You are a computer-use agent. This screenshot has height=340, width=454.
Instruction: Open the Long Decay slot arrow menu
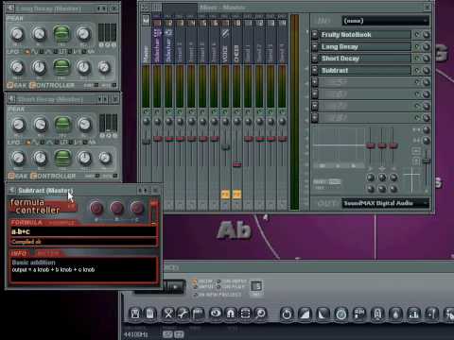pos(315,46)
